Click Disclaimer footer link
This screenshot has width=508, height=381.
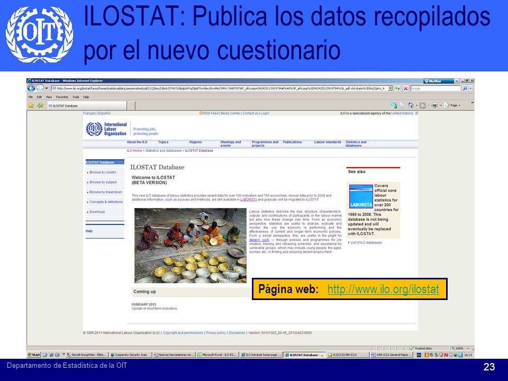[237, 333]
